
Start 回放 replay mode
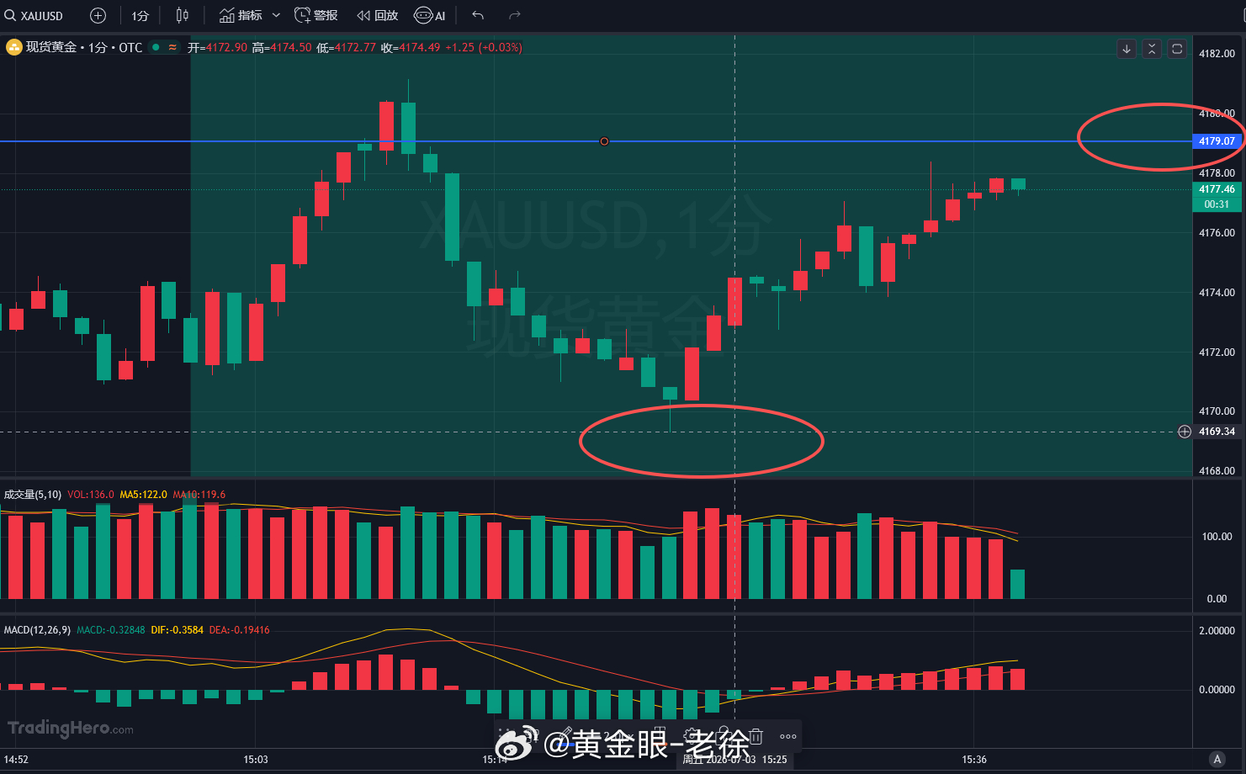click(x=378, y=15)
